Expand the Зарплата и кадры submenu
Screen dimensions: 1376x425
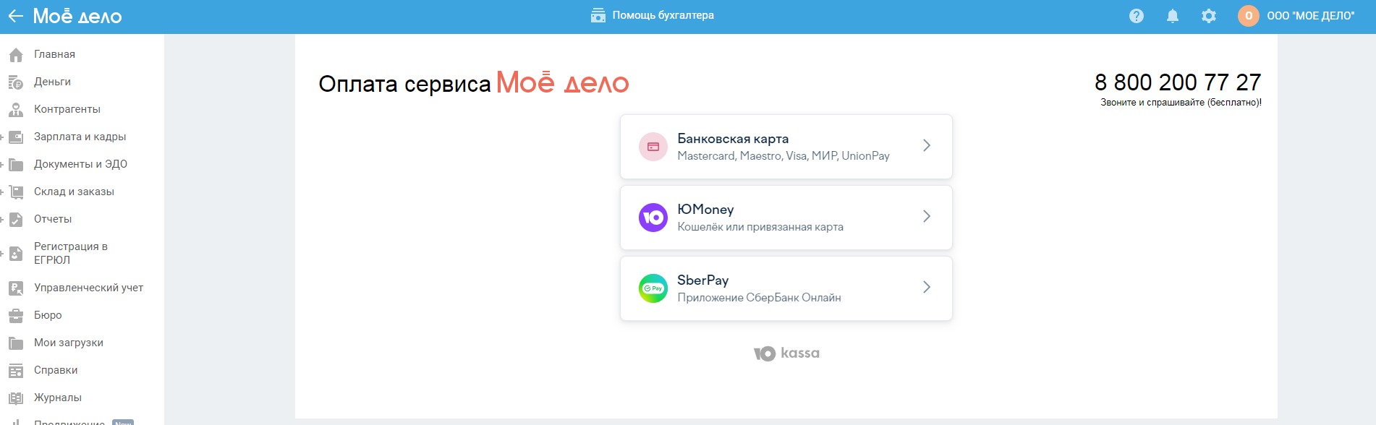[x=2, y=137]
